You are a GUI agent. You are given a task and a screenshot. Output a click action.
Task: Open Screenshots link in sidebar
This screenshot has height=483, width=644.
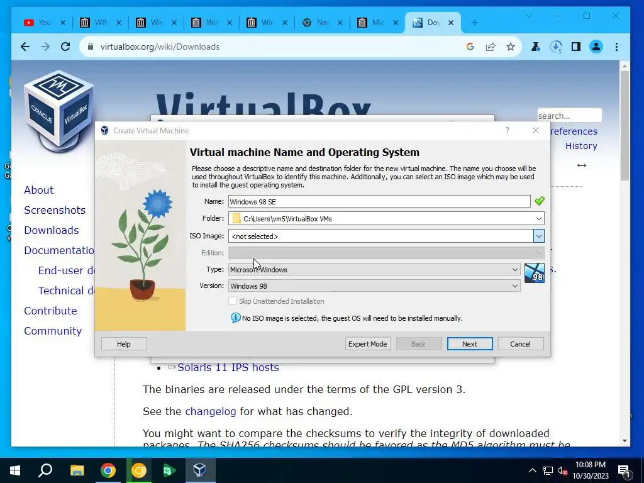(55, 210)
